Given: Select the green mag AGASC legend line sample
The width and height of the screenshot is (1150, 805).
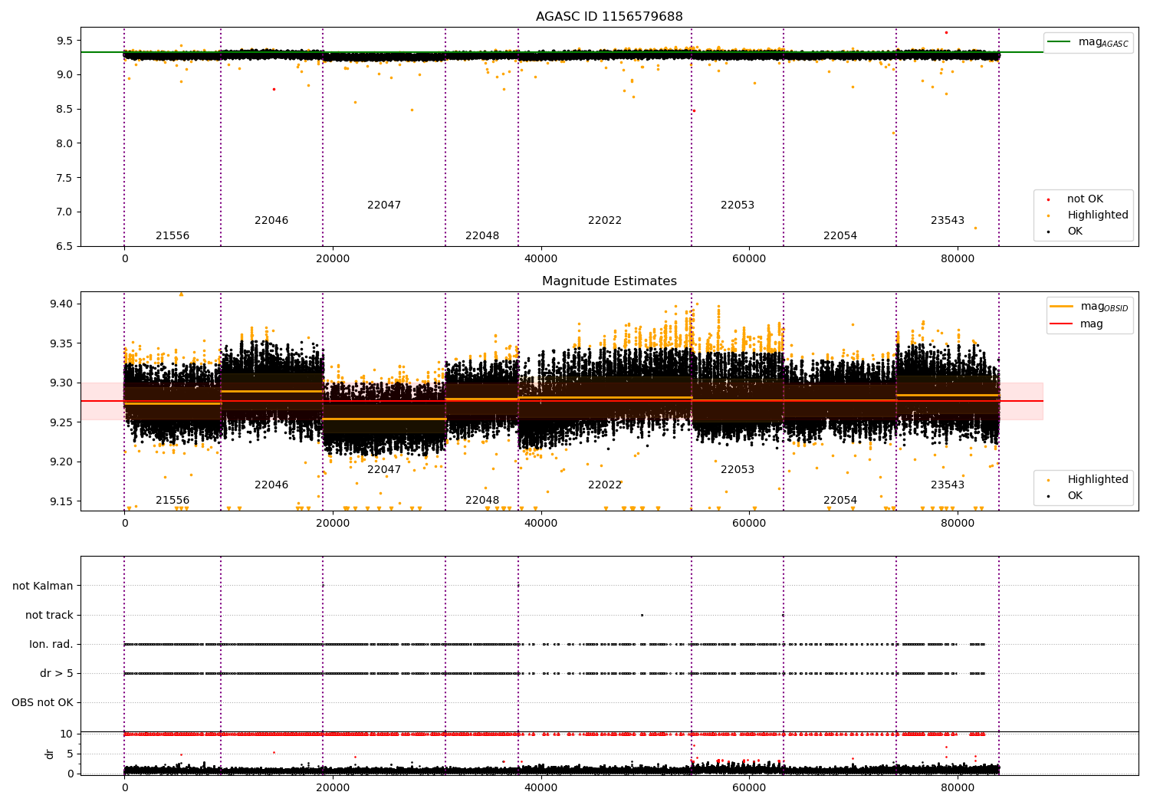Looking at the screenshot, I should 1059,42.
